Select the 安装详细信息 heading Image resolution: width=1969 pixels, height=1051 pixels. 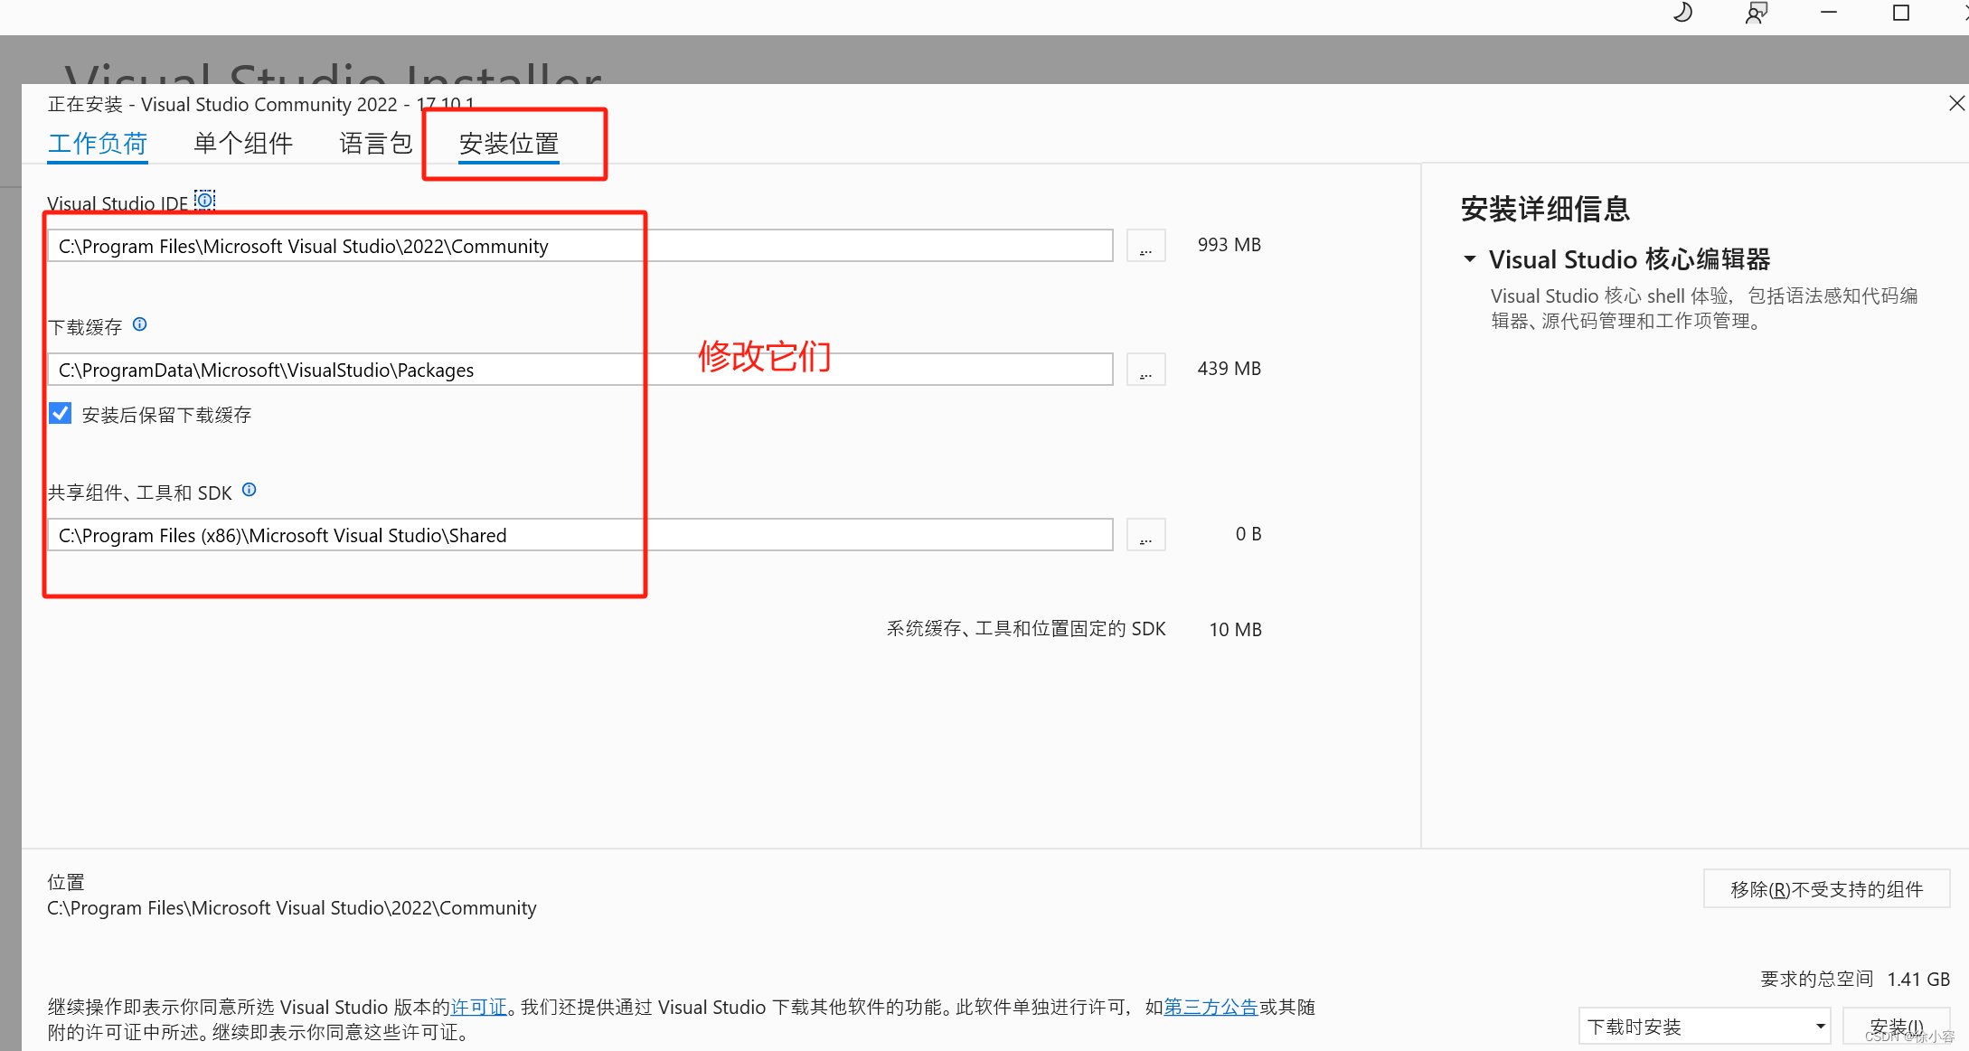pyautogui.click(x=1545, y=209)
